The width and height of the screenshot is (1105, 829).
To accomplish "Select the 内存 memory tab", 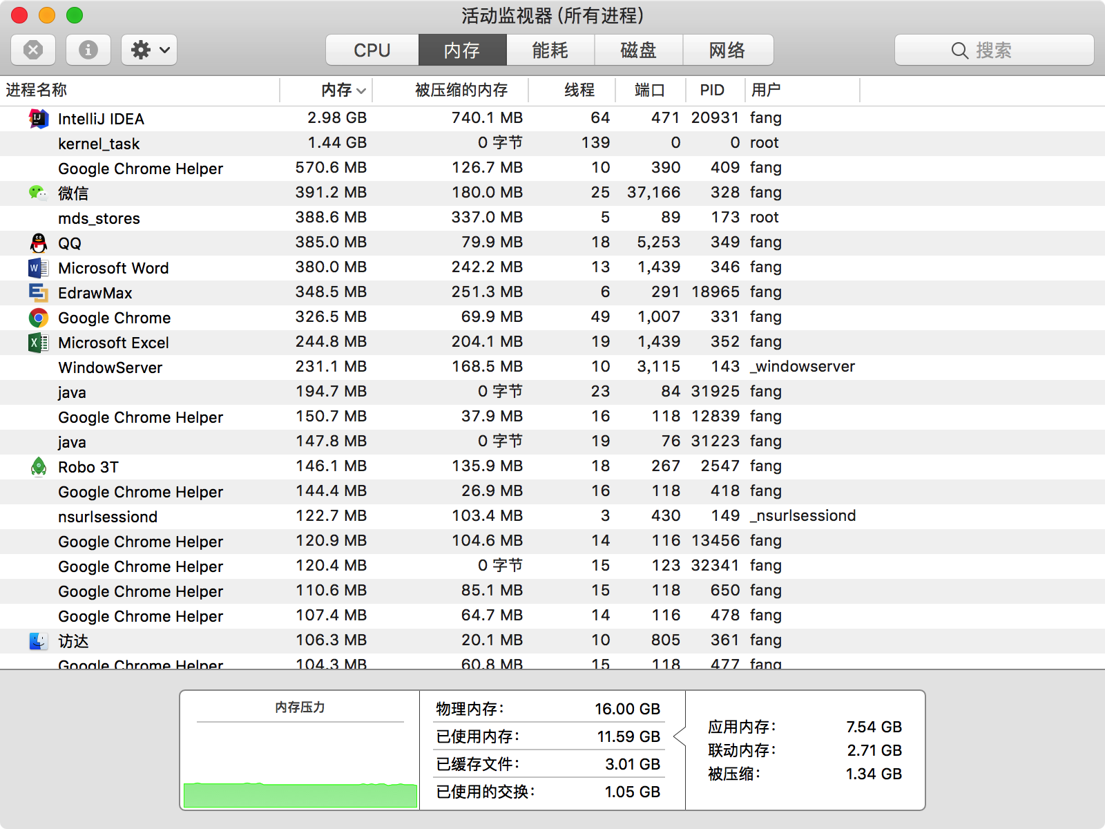I will click(x=462, y=50).
